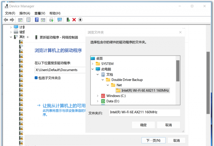
Task: Collapse the Net folder node
Action: [108, 85]
